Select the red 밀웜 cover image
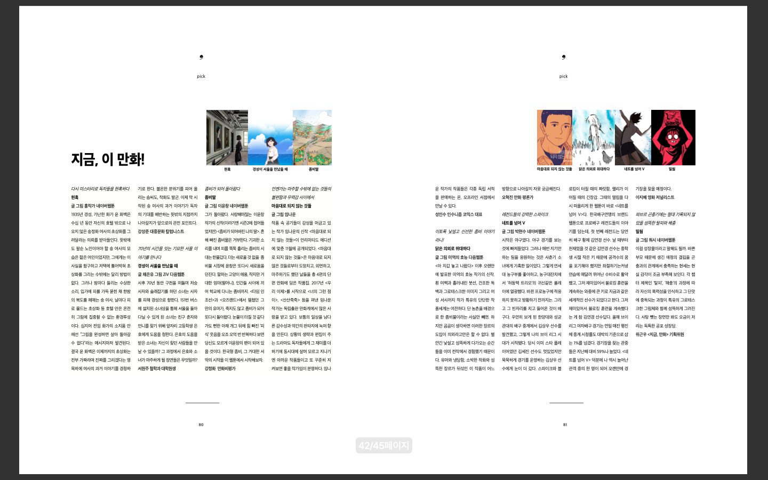Viewport: 768px width, 480px height. click(x=673, y=138)
